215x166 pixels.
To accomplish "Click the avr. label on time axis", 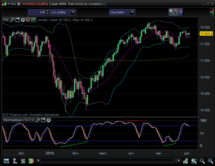I will tap(131, 153).
